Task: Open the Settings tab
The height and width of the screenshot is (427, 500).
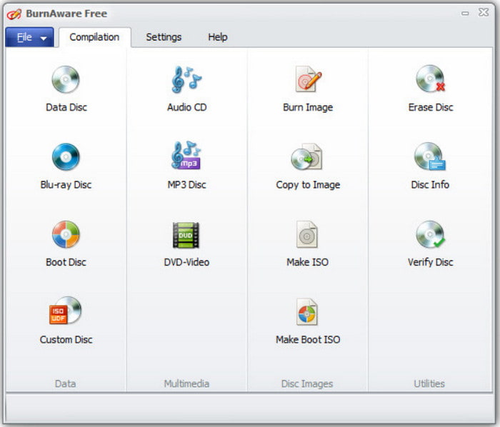Action: (164, 37)
